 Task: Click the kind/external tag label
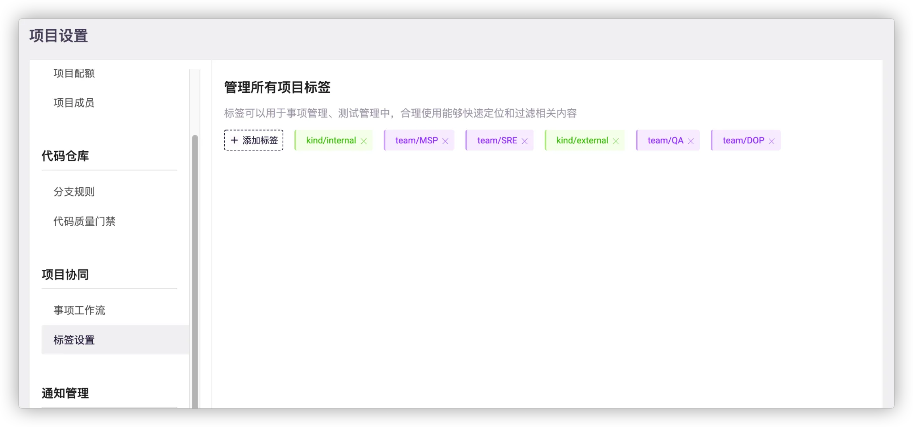pyautogui.click(x=582, y=141)
